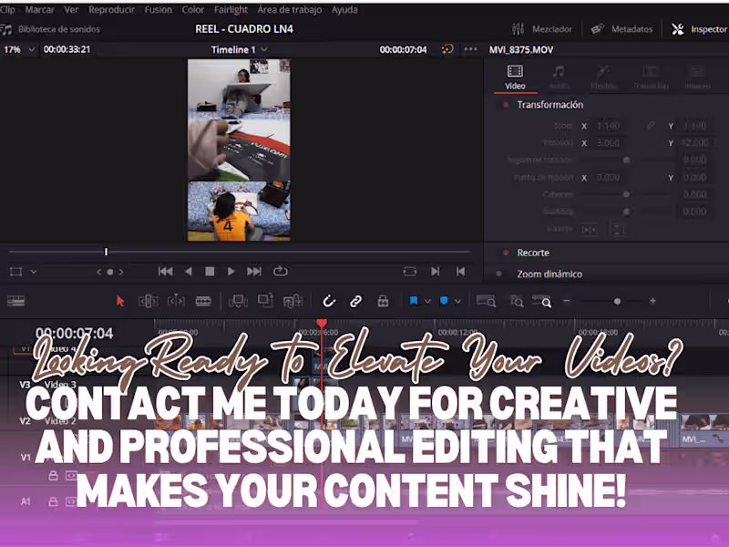Screen dimensions: 729x547
Task: Click the rotation angle slider in Transformación
Action: click(x=627, y=160)
